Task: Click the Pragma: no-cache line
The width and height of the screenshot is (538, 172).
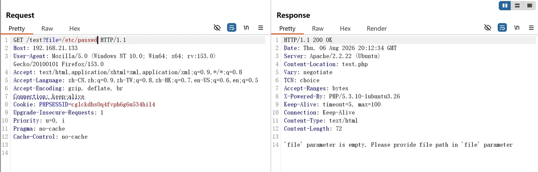Action: [x=39, y=129]
